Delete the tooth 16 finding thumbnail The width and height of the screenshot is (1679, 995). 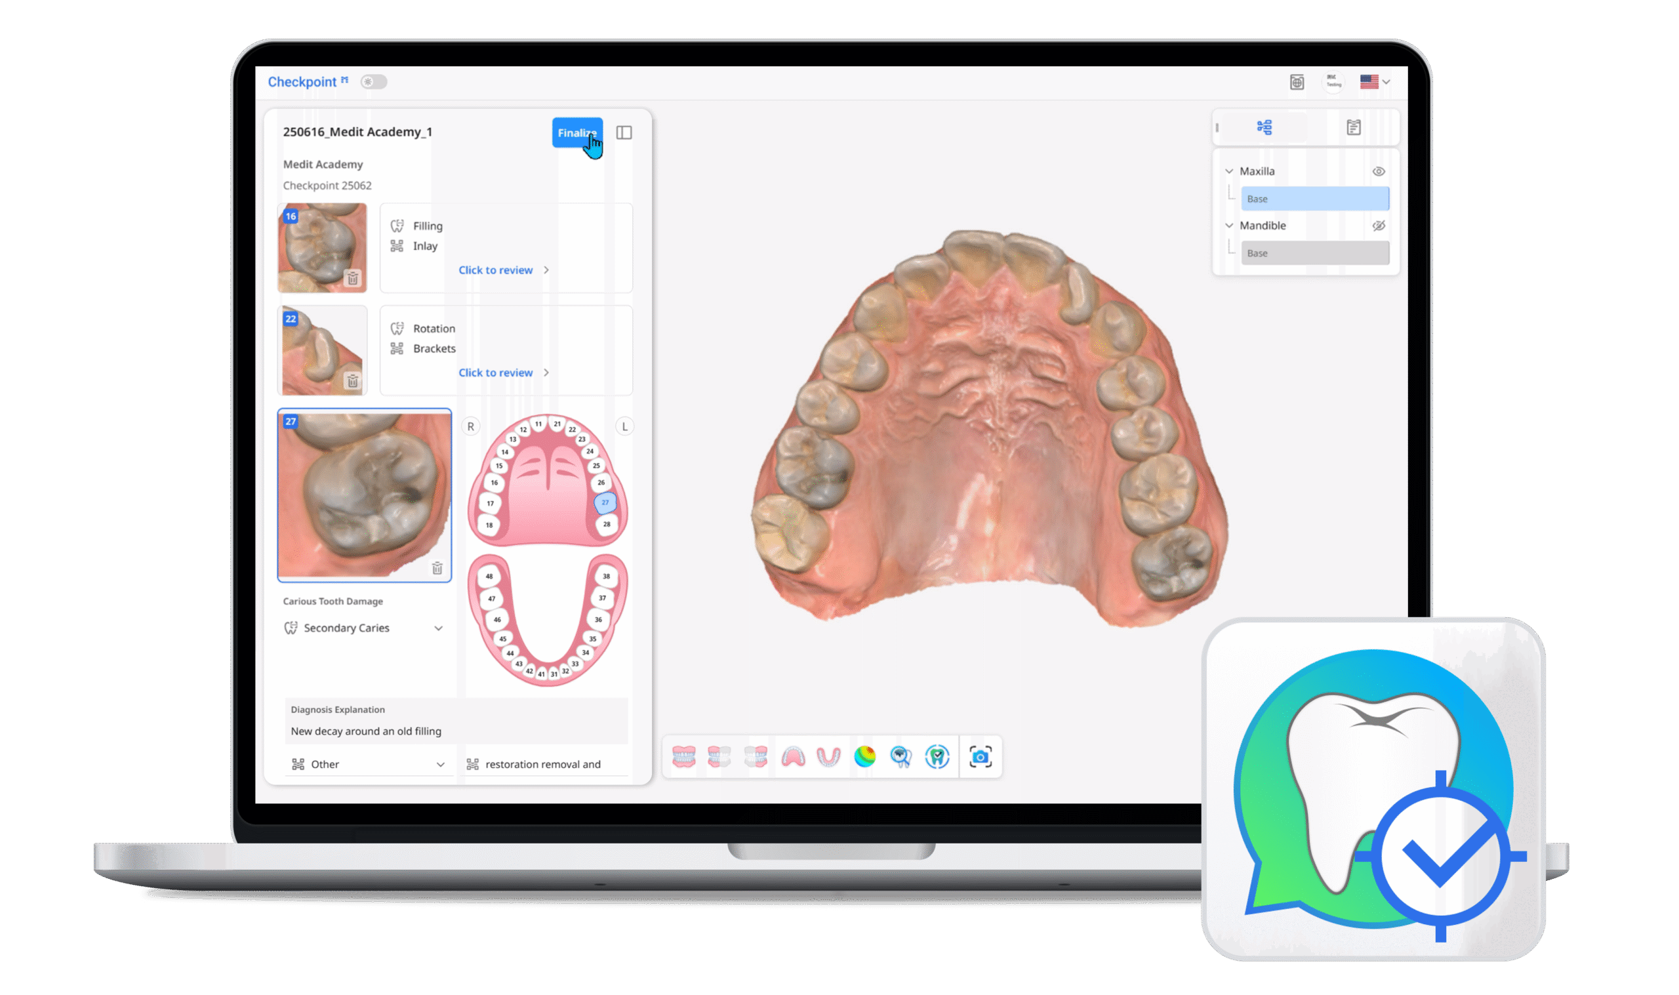(x=353, y=278)
